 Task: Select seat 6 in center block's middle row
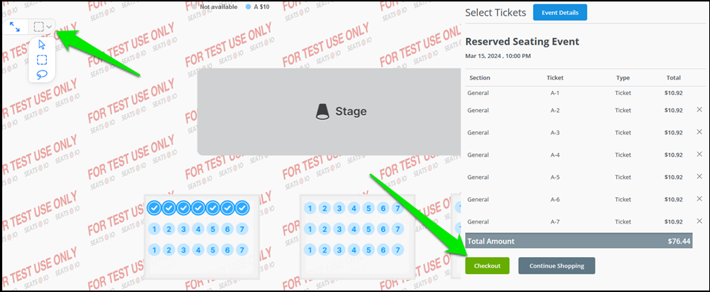(x=383, y=229)
